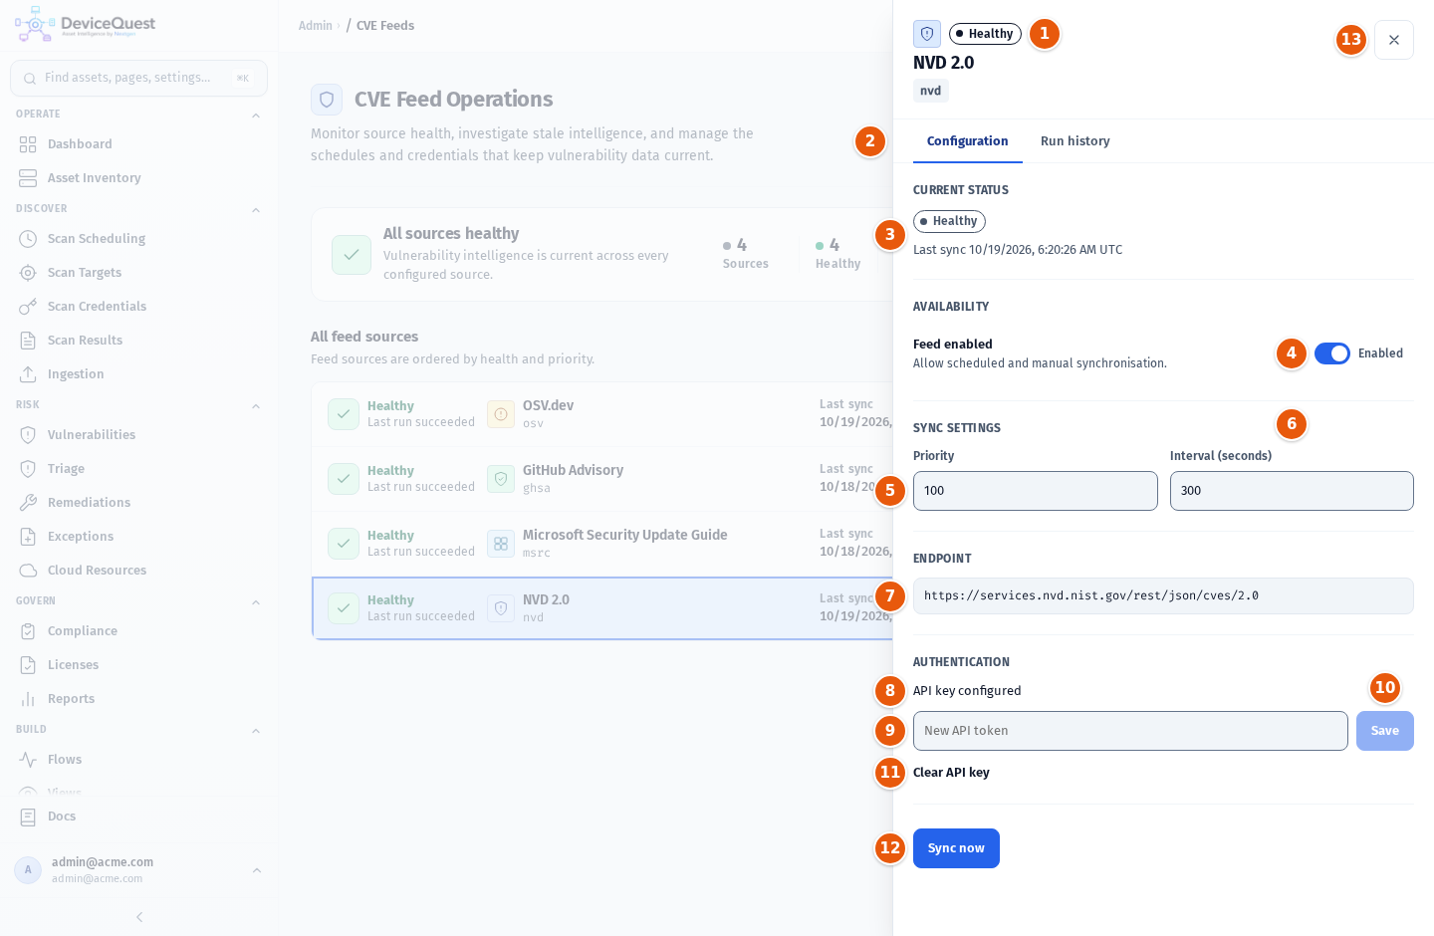
Task: Collapse the DISCOVER section
Action: 256,210
